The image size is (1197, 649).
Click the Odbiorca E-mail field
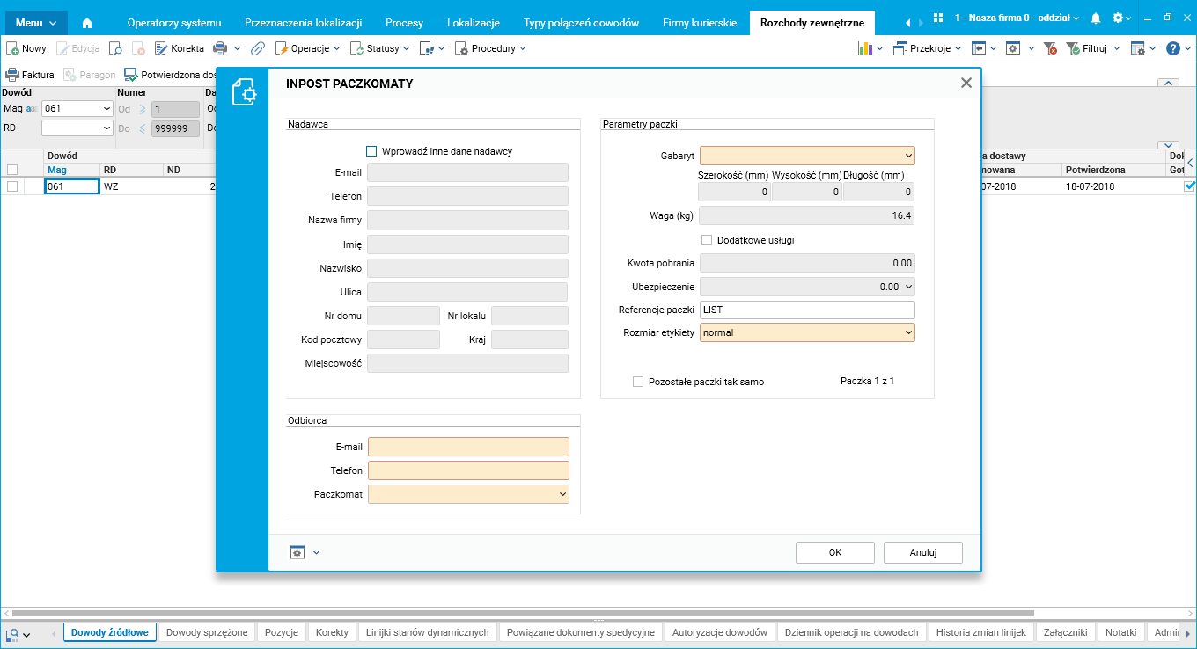click(469, 447)
